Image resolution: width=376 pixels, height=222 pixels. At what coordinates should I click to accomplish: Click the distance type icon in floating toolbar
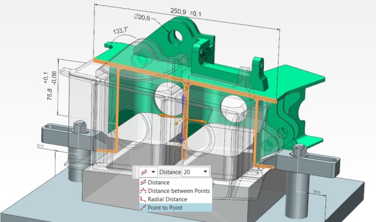144,172
